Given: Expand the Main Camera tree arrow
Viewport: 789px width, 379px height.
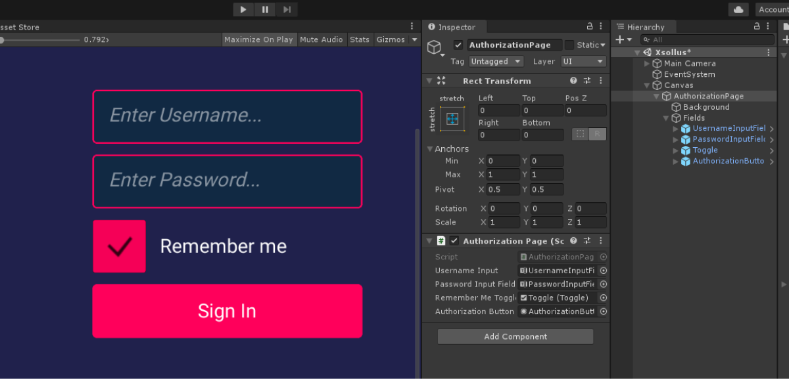Looking at the screenshot, I should click(647, 64).
